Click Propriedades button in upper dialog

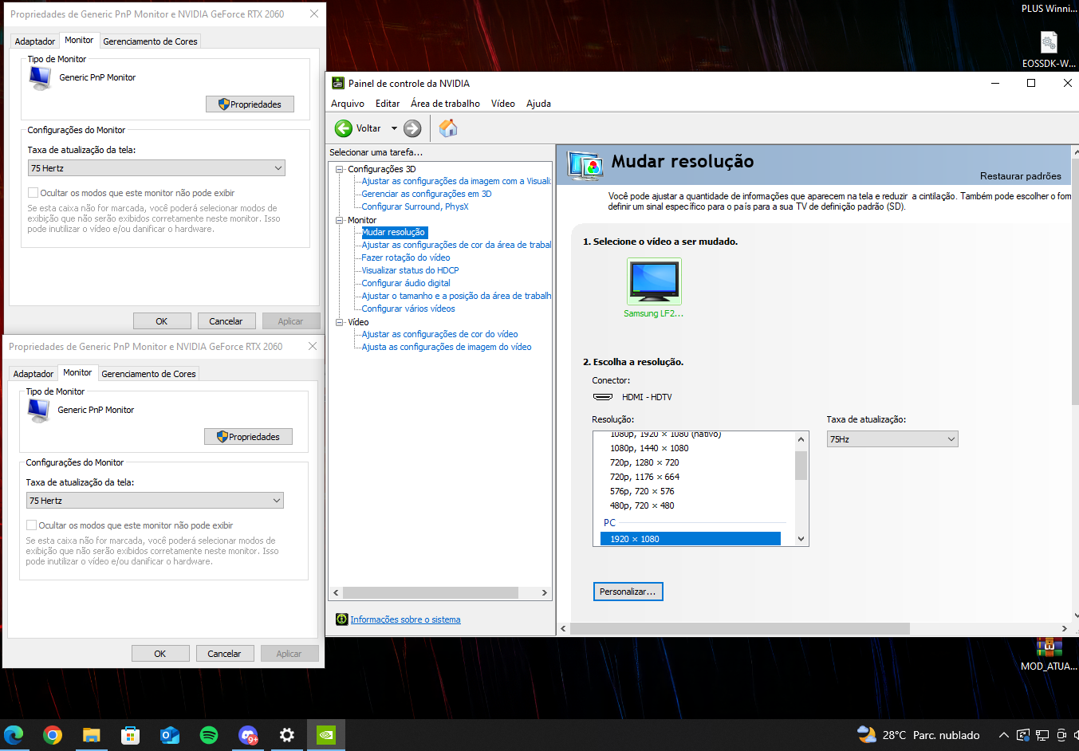[250, 104]
